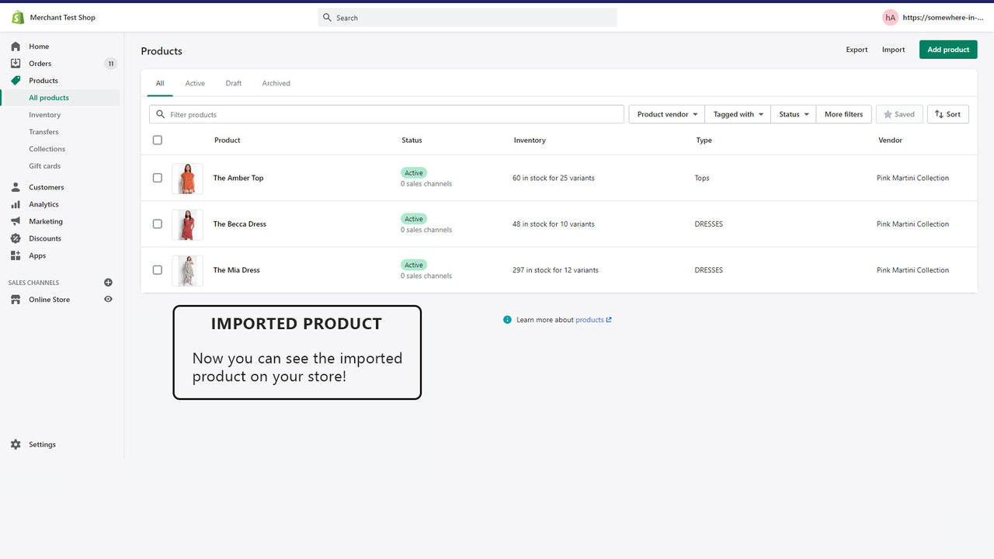Click the Saved star button
The height and width of the screenshot is (559, 994).
(x=899, y=114)
